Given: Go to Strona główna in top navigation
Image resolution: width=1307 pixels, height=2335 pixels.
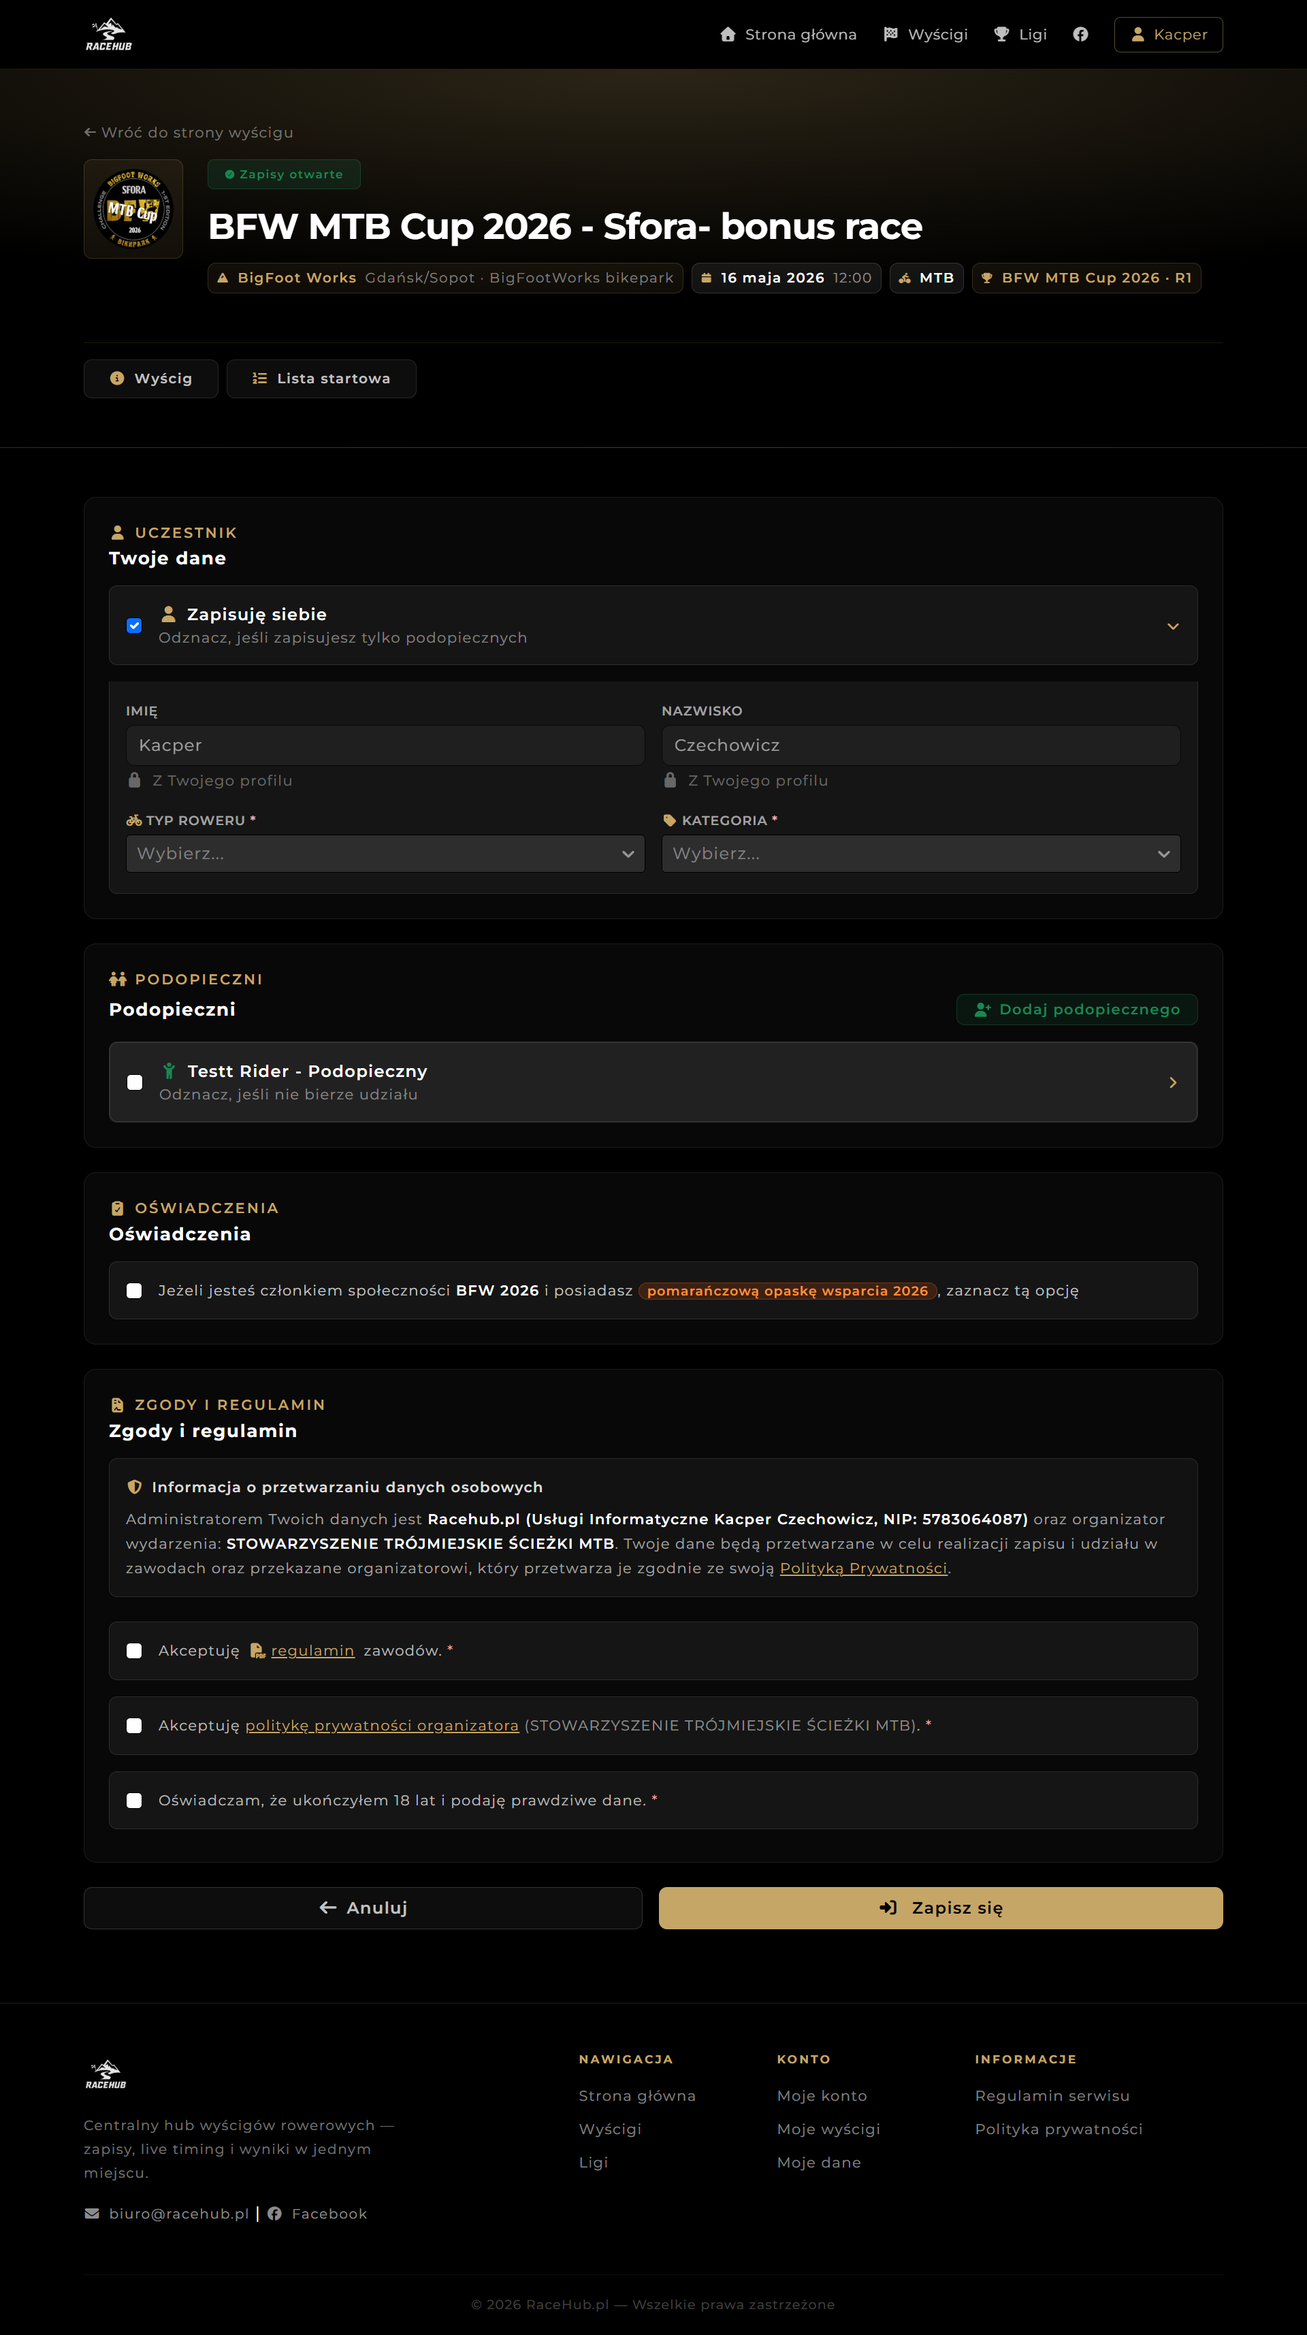Looking at the screenshot, I should [788, 35].
